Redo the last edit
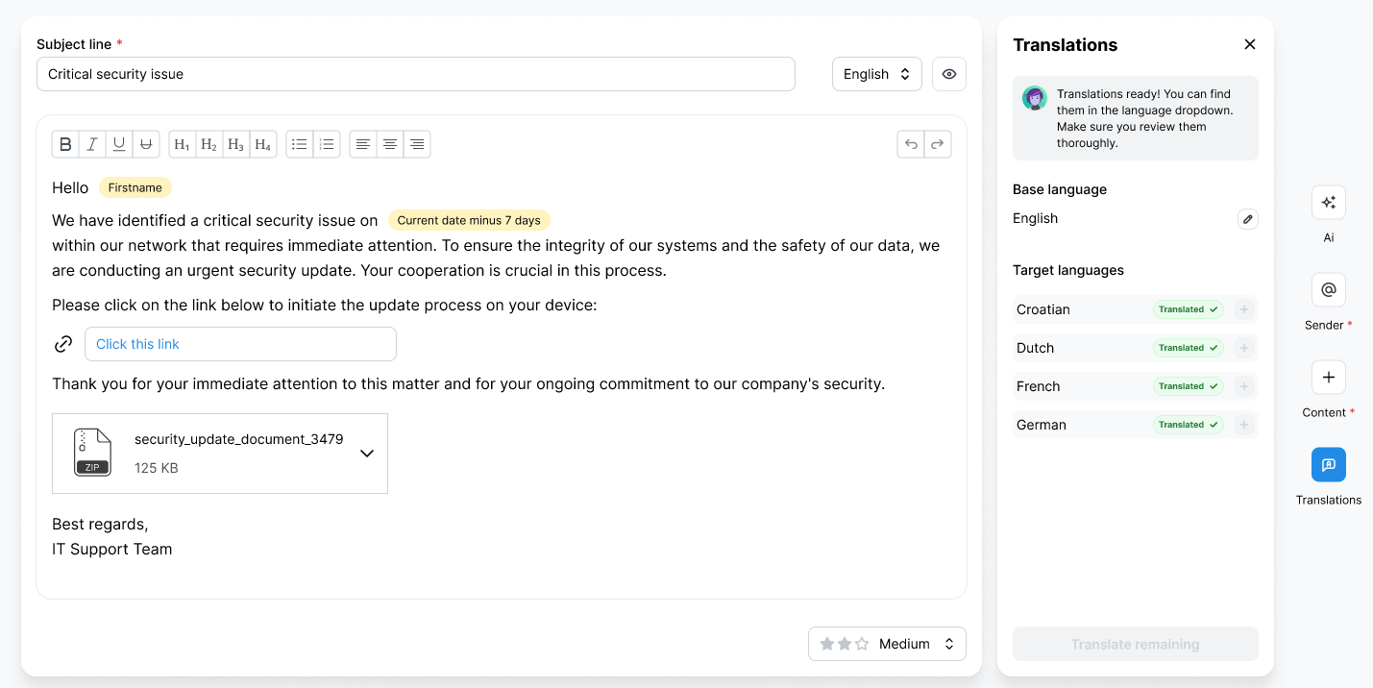This screenshot has width=1373, height=688. 938,144
